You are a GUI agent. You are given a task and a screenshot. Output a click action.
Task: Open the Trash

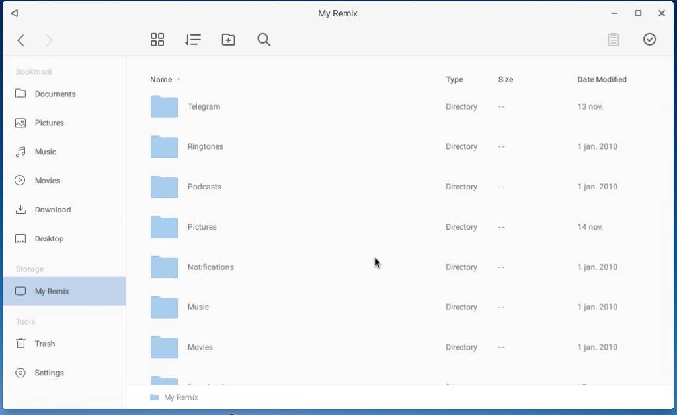tap(44, 344)
